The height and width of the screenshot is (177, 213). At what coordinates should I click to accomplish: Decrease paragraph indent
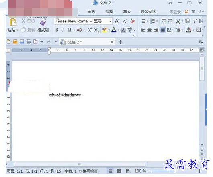pos(164,21)
